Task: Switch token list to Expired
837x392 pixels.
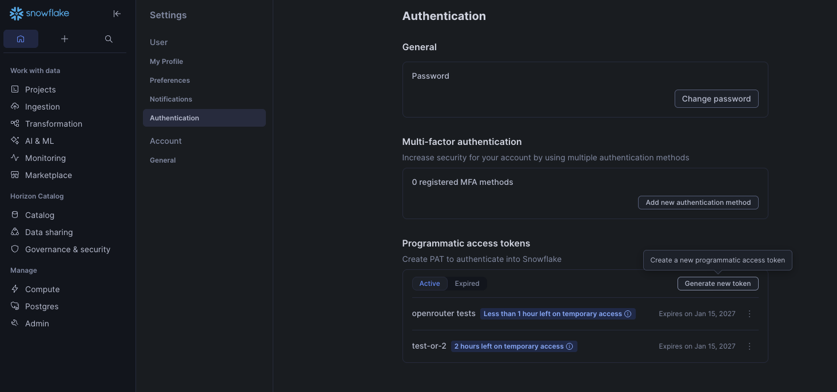Action: click(467, 284)
